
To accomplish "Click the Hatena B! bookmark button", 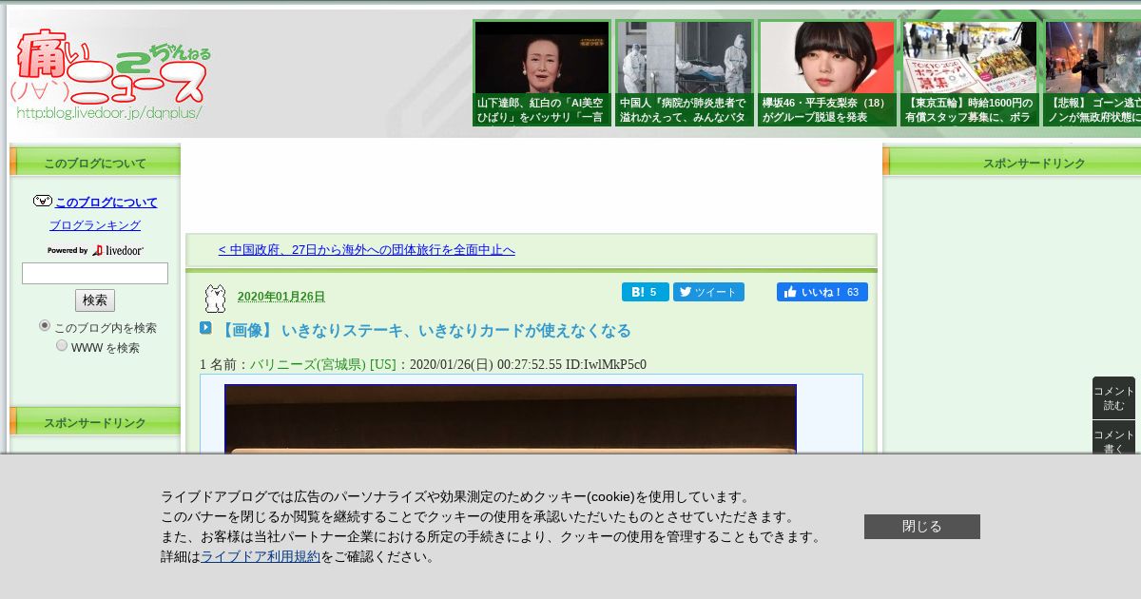I will click(x=646, y=292).
